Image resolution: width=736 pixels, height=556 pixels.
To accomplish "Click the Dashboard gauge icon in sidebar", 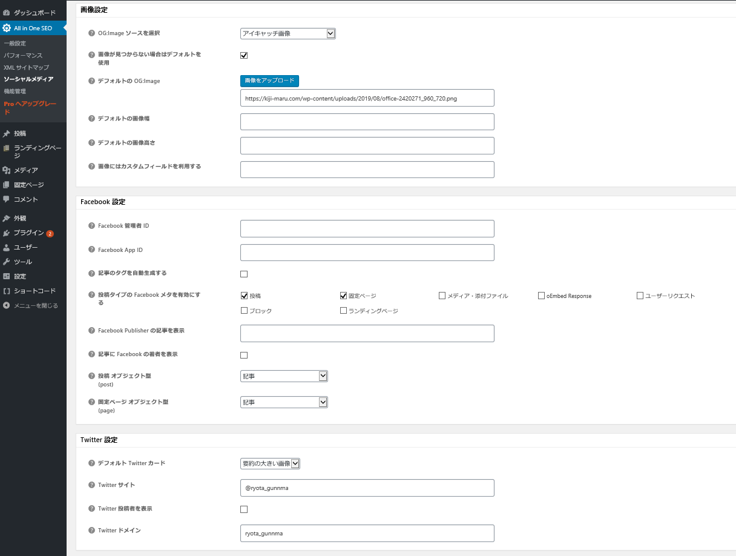I will 7,12.
